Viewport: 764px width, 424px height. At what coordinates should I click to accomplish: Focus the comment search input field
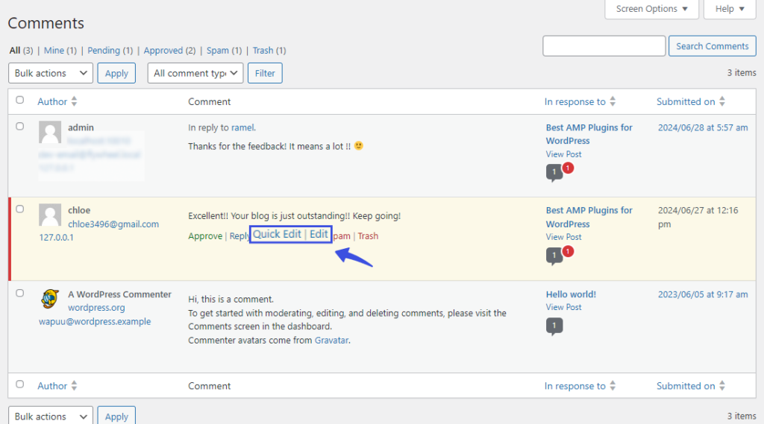(x=604, y=45)
